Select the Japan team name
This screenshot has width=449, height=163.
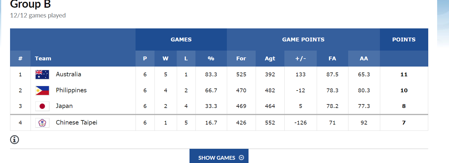[64, 106]
